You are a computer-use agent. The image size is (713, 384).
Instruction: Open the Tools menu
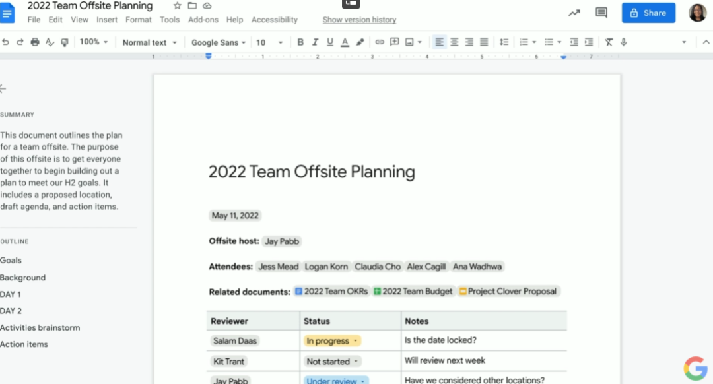[x=170, y=20]
